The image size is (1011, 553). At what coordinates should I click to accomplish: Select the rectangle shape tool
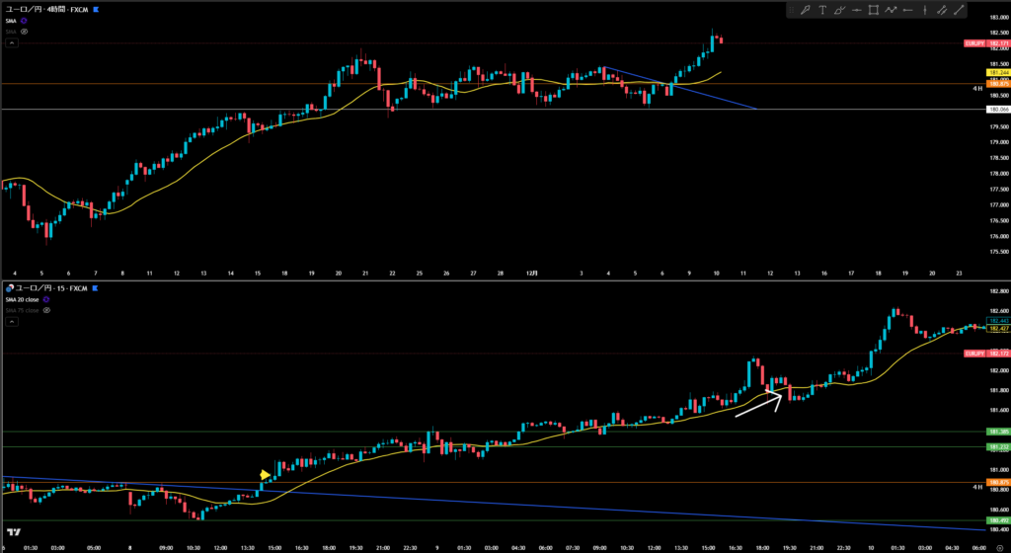pos(874,10)
